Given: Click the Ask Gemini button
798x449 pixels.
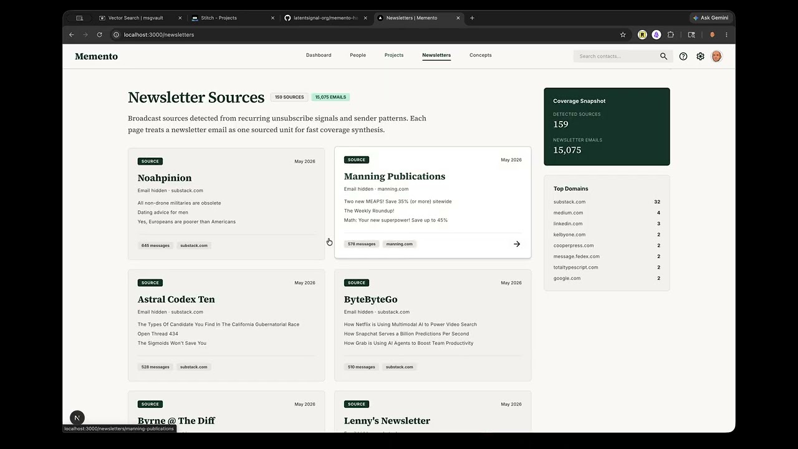Looking at the screenshot, I should pyautogui.click(x=710, y=18).
